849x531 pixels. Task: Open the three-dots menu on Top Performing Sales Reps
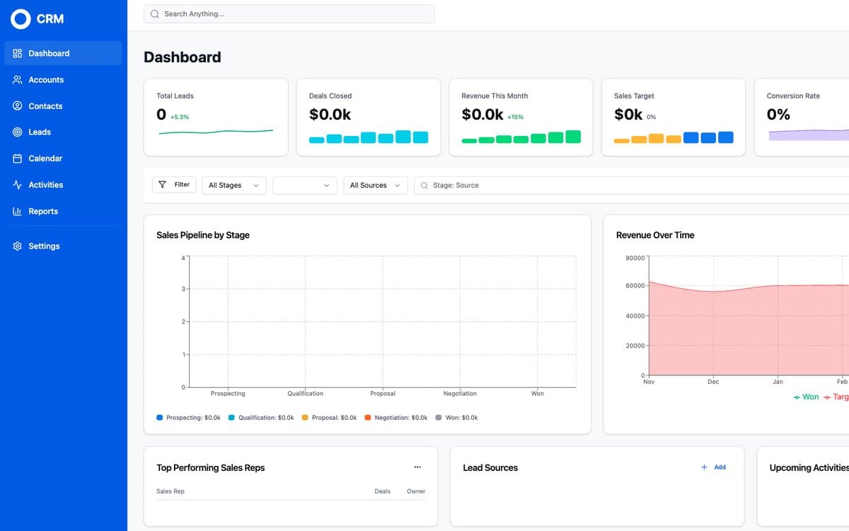[x=417, y=467]
